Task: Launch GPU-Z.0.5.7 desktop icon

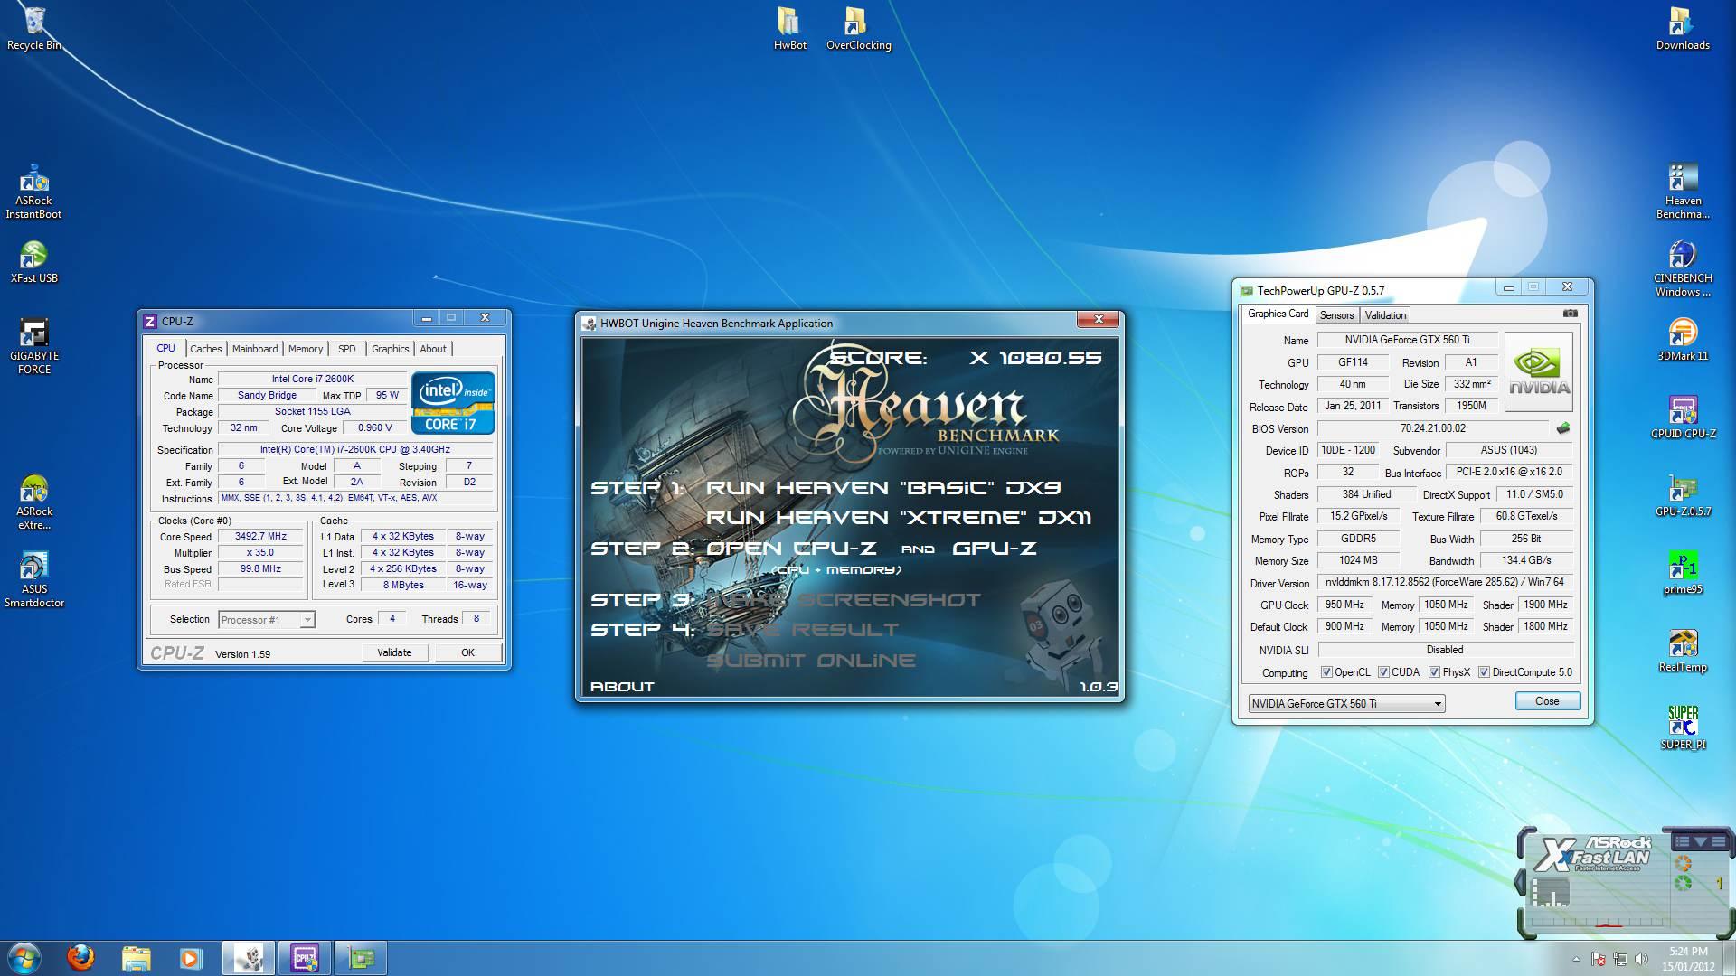Action: (x=1683, y=495)
